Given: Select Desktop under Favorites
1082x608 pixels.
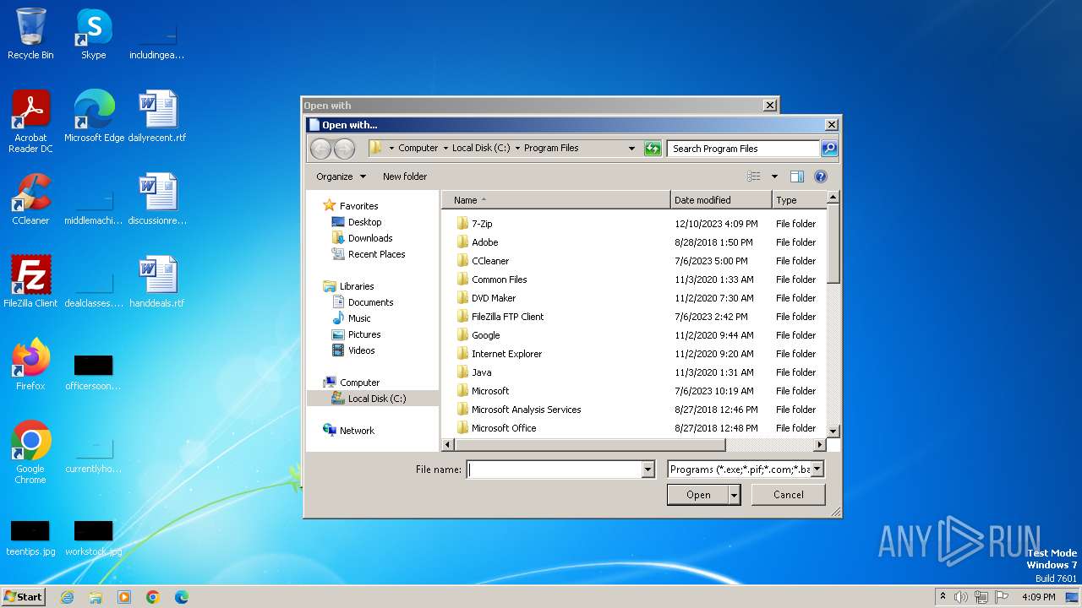Looking at the screenshot, I should (x=364, y=221).
